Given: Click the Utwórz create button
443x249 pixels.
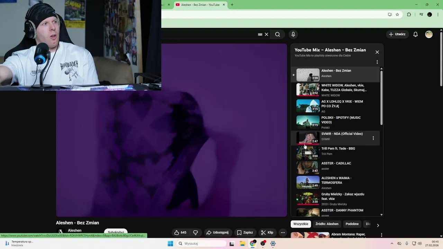Looking at the screenshot, I should 397,34.
